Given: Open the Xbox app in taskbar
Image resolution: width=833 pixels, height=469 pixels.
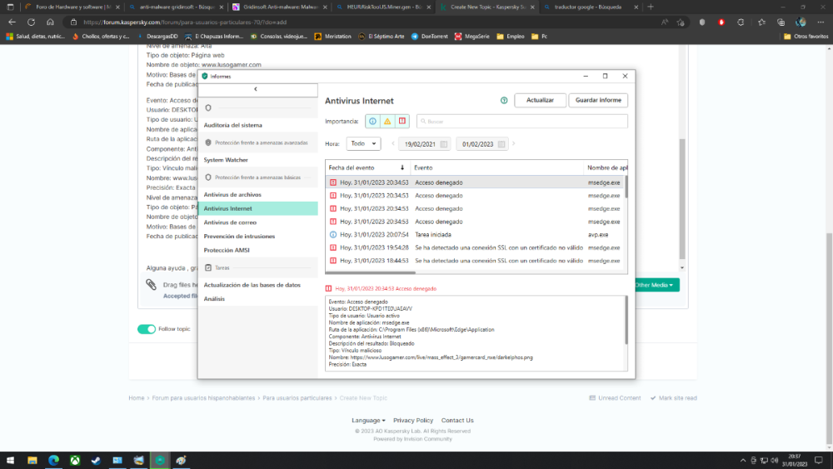Looking at the screenshot, I should [x=75, y=461].
